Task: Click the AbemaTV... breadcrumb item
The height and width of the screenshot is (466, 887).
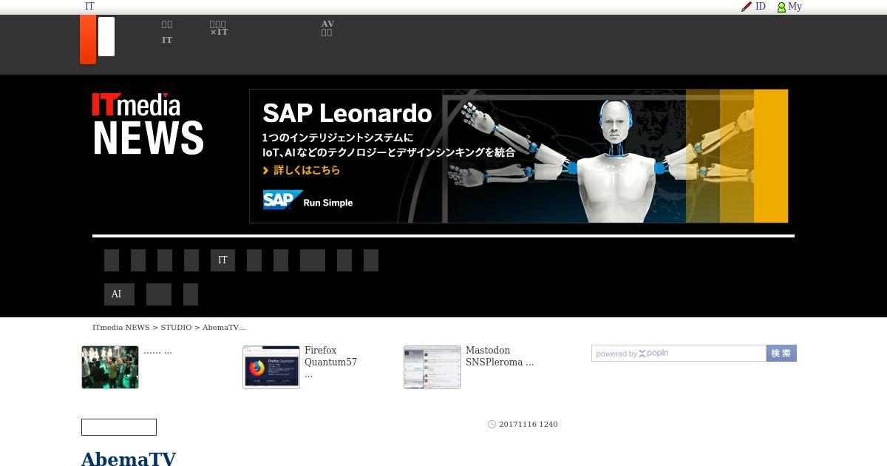Action: pos(224,327)
